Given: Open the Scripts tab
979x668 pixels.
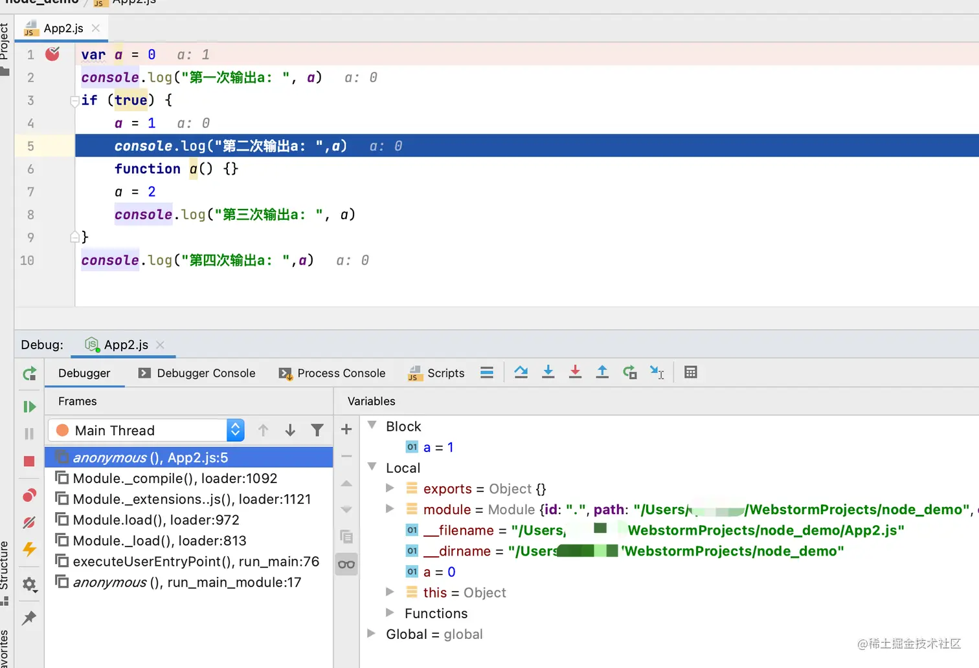Looking at the screenshot, I should tap(436, 373).
